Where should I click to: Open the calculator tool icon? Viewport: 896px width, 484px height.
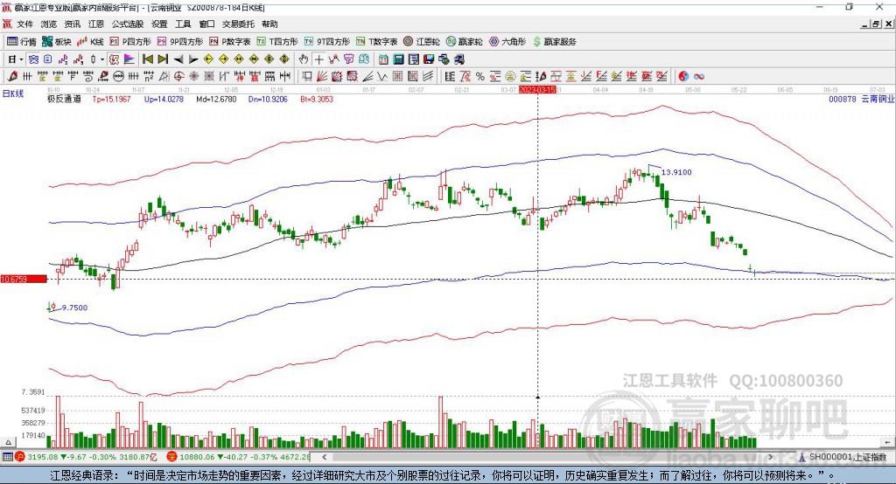click(x=399, y=59)
